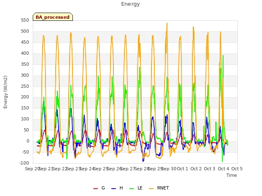
Task: Click the -100 y-axis tick label
Action: (24, 163)
